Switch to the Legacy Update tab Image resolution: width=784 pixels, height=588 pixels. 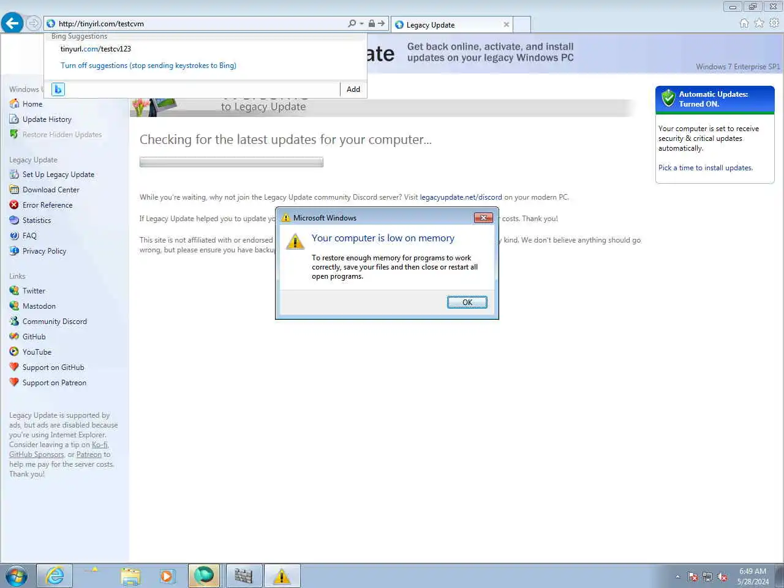(x=451, y=24)
